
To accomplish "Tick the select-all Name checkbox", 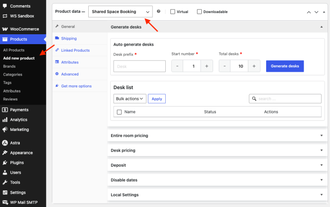I will [119, 112].
